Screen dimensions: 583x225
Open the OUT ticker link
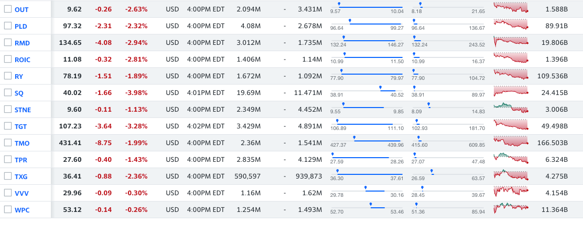(21, 9)
